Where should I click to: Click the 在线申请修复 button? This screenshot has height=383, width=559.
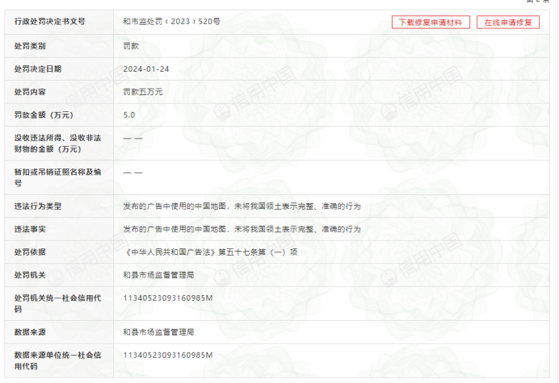pos(508,23)
